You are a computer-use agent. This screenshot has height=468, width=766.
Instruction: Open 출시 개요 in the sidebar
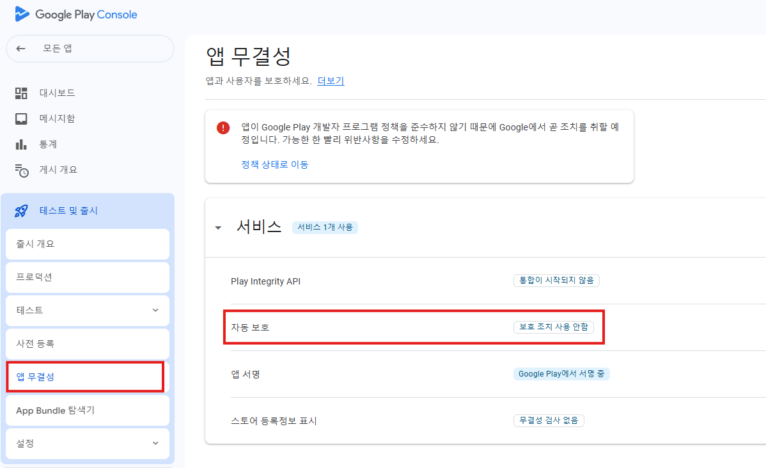coord(88,244)
